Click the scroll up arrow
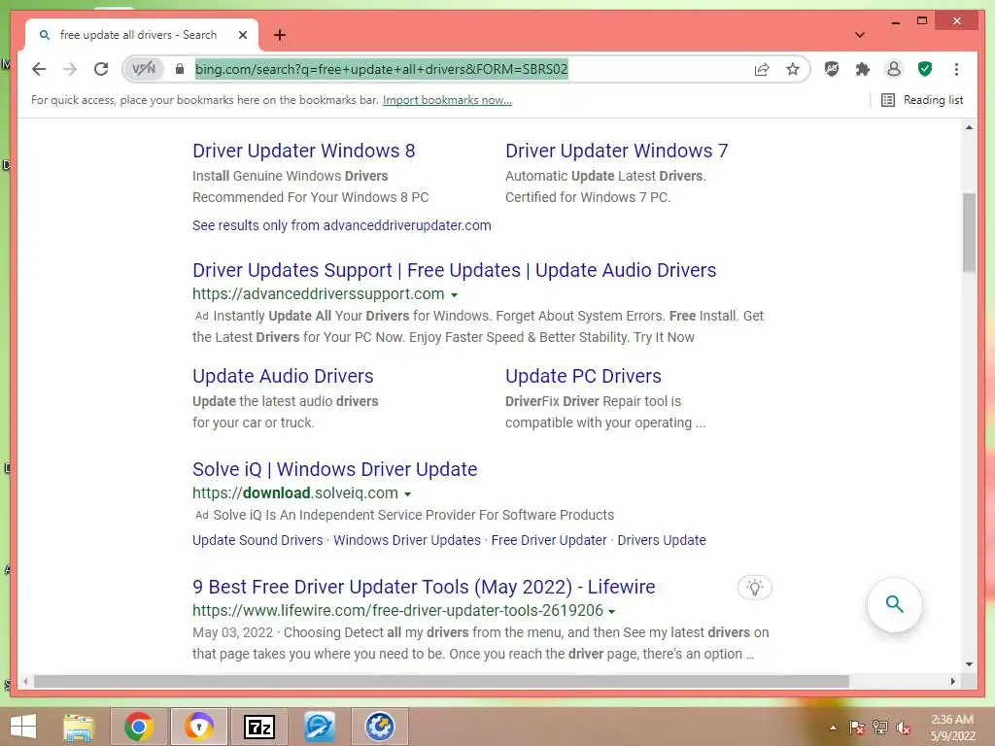This screenshot has width=995, height=746. (x=969, y=127)
